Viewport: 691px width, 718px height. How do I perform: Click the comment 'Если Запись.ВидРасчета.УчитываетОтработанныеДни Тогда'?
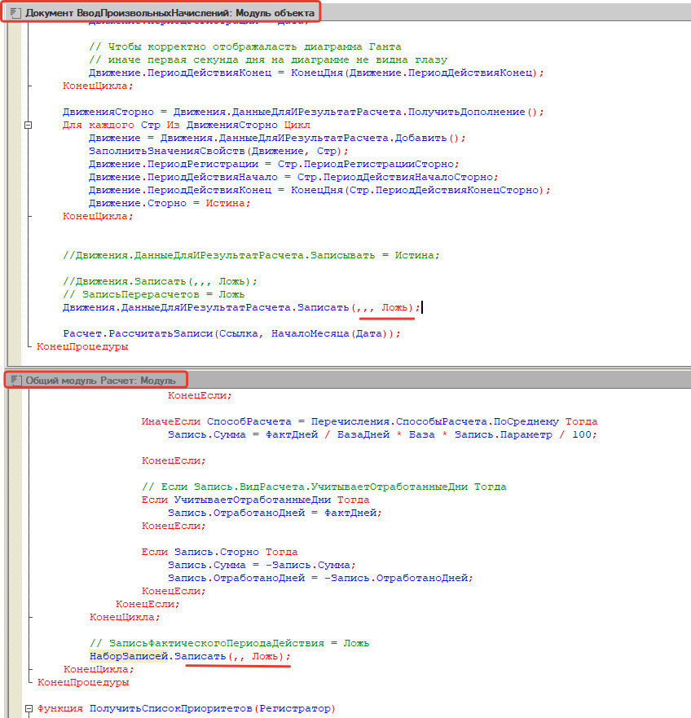coord(324,487)
